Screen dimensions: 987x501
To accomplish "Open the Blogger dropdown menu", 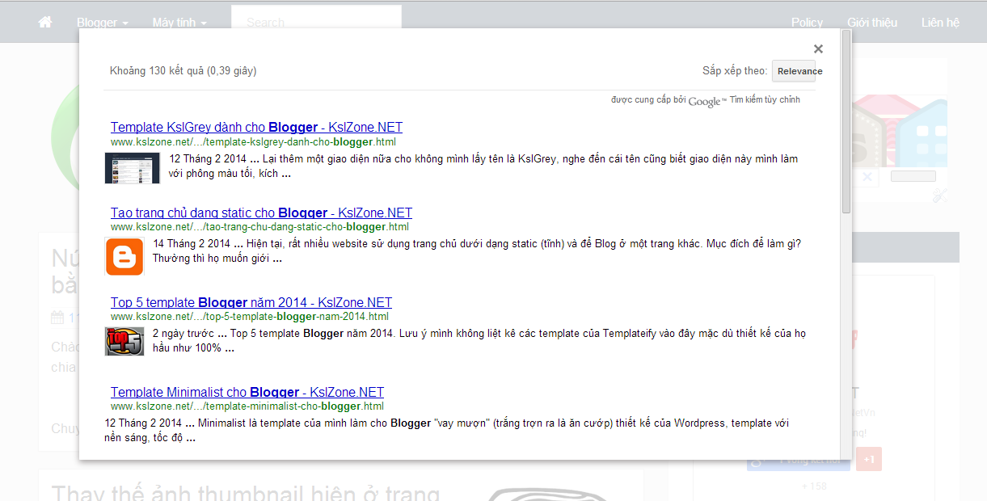I will point(103,23).
